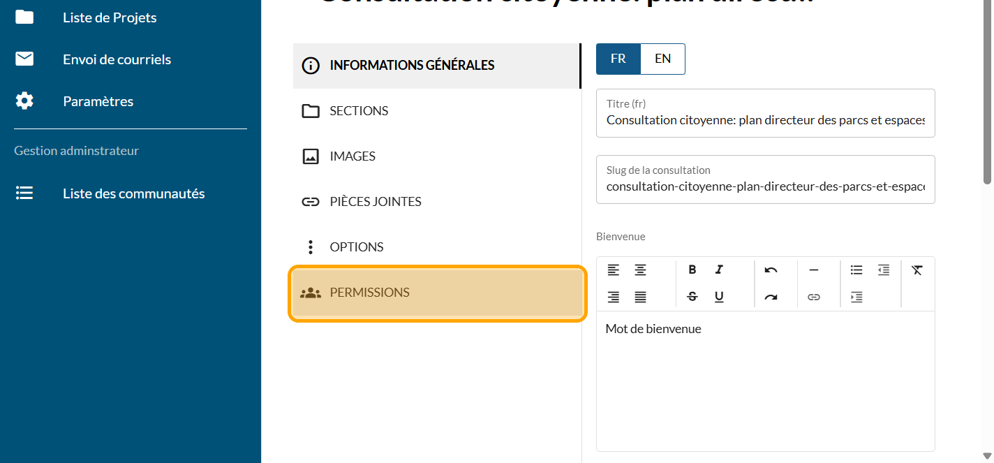Viewport: 994px width, 463px height.
Task: Insert a horizontal rule line
Action: [813, 270]
